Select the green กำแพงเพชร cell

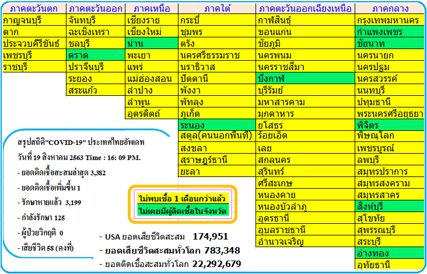click(x=390, y=32)
